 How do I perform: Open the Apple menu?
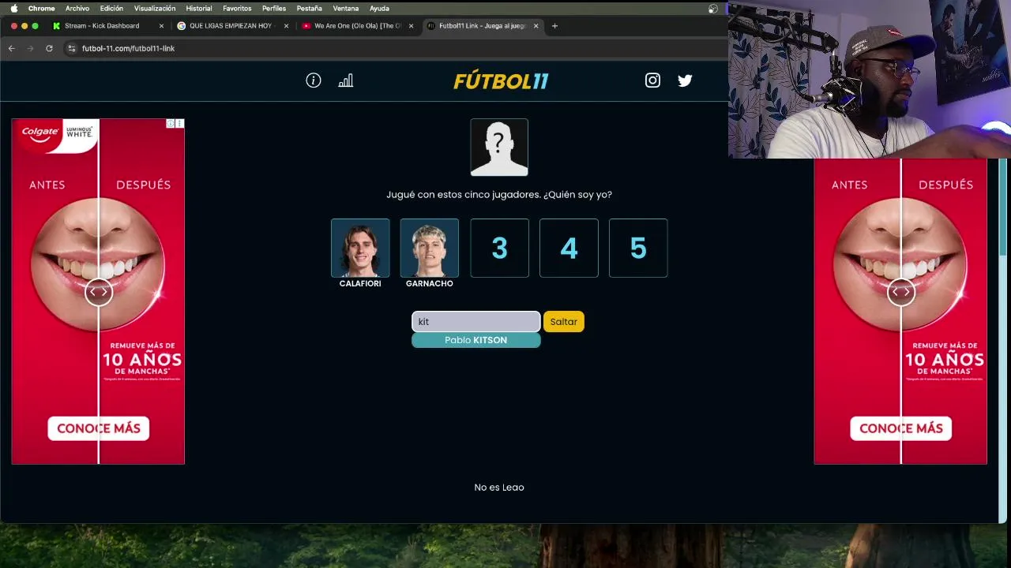point(13,8)
